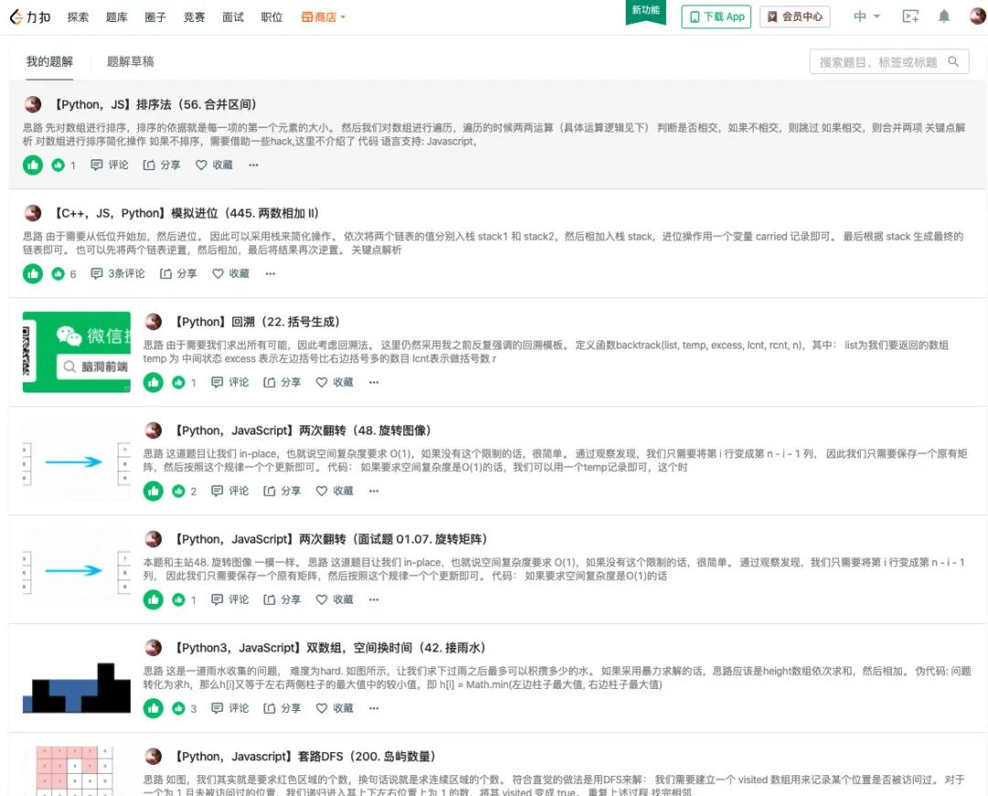The height and width of the screenshot is (796, 988).
Task: Open the language selector 中 dropdown
Action: [866, 16]
